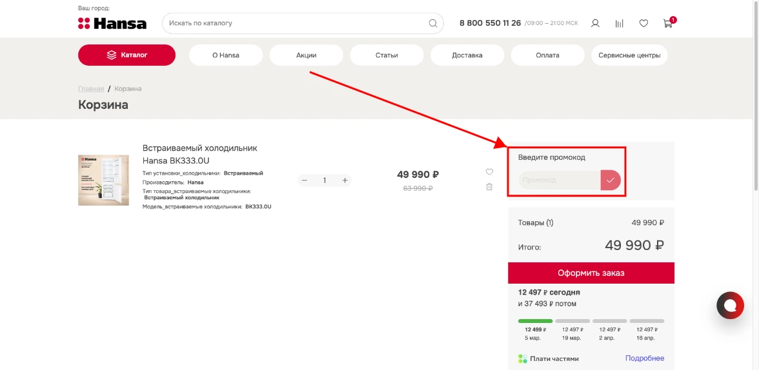Apply promo code checkmark button
759x370 pixels.
click(x=611, y=180)
